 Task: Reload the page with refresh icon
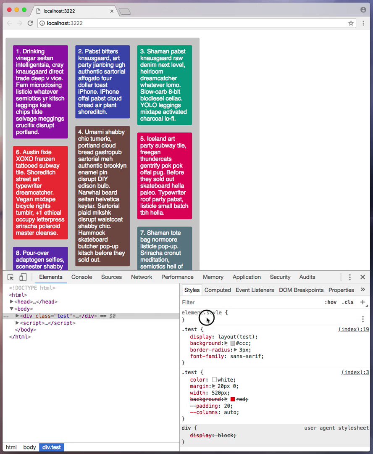click(30, 23)
